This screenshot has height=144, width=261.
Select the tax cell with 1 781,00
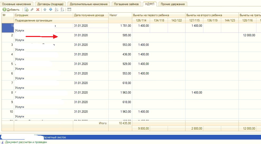coord(120,26)
